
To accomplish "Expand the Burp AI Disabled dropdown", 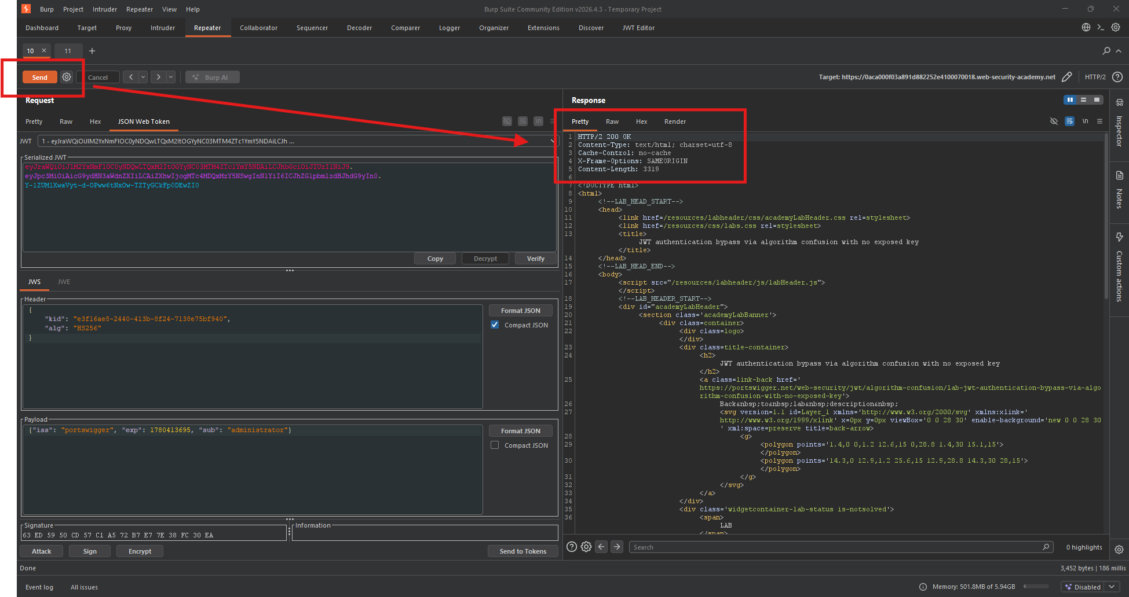I will point(1112,587).
